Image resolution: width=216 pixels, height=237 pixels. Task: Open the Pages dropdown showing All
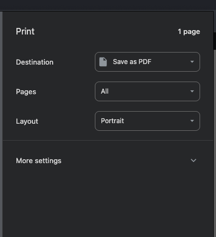[147, 91]
